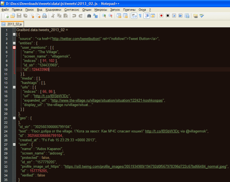Open the Файл menu
230x182 pixels.
tap(5, 10)
